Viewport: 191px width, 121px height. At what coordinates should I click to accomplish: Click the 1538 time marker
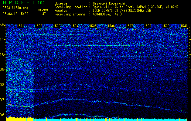point(148,26)
